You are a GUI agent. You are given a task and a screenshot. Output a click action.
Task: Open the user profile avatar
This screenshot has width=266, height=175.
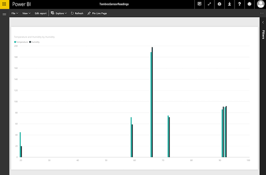click(260, 4)
